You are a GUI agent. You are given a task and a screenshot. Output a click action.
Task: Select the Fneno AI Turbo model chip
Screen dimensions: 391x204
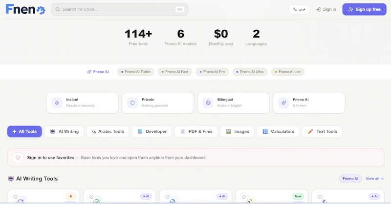click(136, 72)
